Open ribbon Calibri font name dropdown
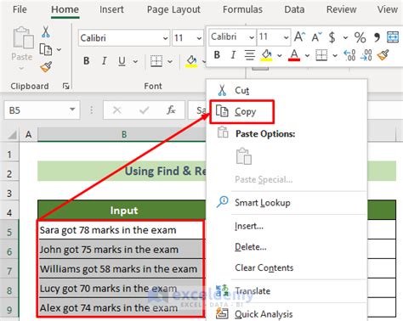403x321 pixels. coord(165,38)
